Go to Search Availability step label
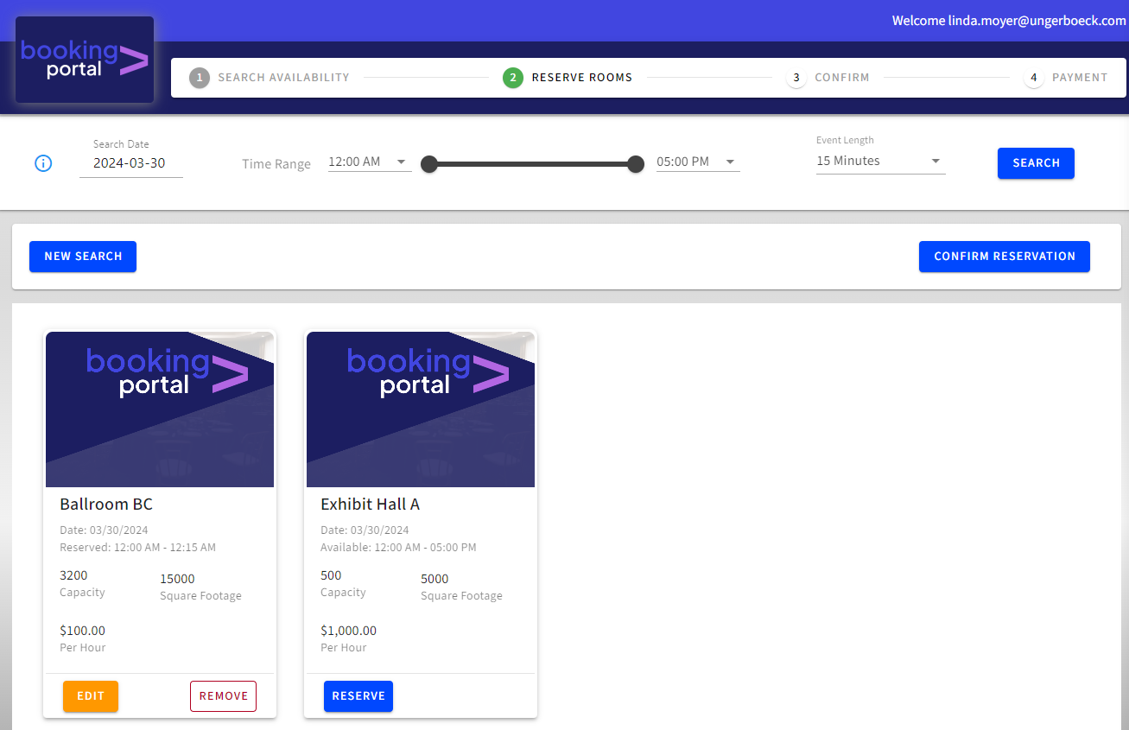This screenshot has height=730, width=1129. pyautogui.click(x=283, y=78)
